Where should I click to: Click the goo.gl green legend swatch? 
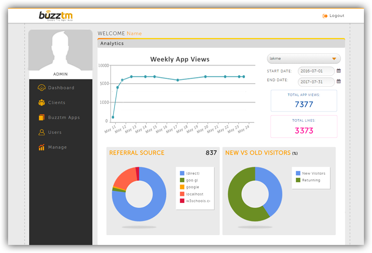[x=182, y=180]
